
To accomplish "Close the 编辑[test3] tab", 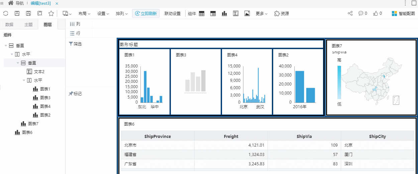I will 57,3.
